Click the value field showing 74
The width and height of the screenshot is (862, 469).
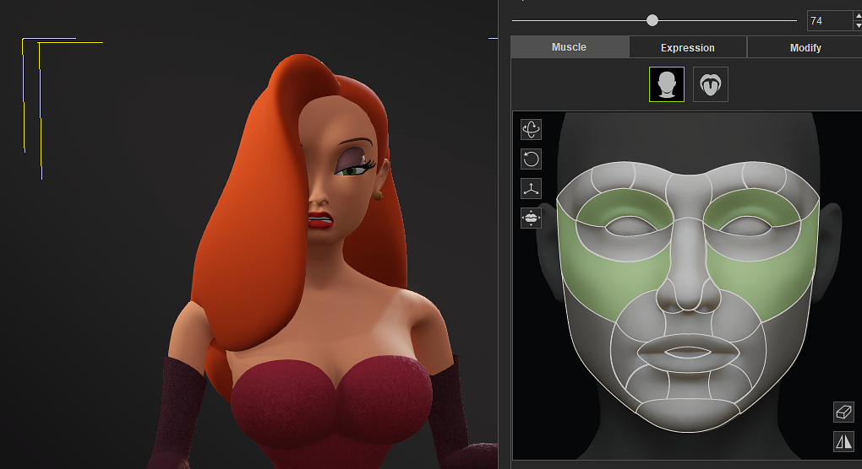(x=829, y=21)
